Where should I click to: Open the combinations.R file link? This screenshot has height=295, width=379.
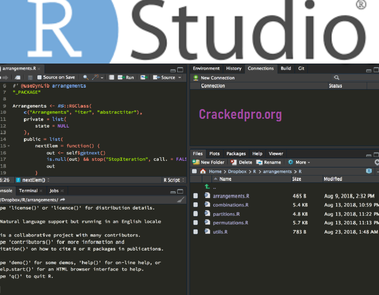pyautogui.click(x=230, y=205)
